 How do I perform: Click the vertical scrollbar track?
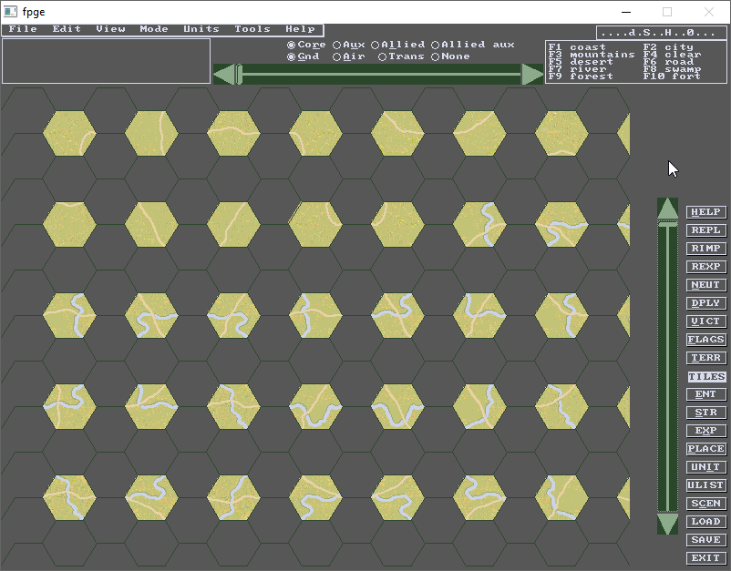click(x=667, y=368)
